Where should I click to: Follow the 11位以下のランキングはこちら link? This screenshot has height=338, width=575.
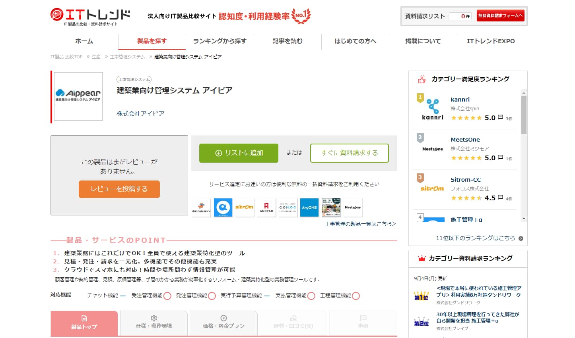pyautogui.click(x=476, y=238)
